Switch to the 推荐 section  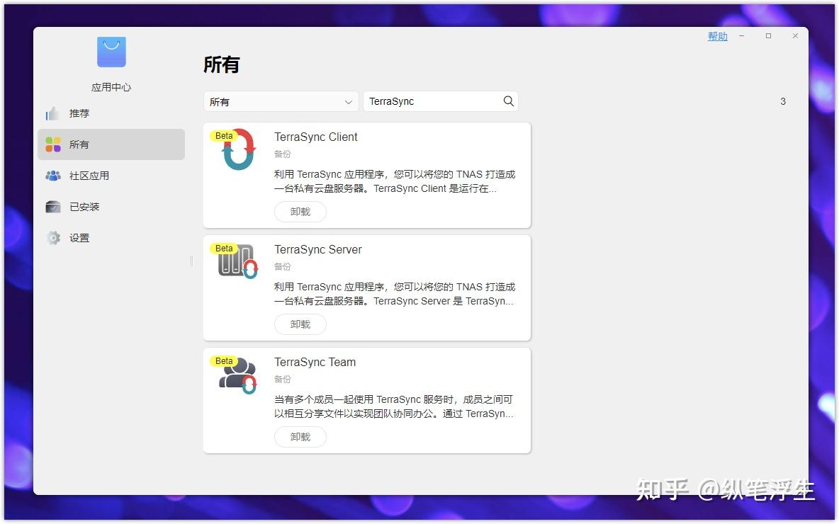[x=79, y=113]
